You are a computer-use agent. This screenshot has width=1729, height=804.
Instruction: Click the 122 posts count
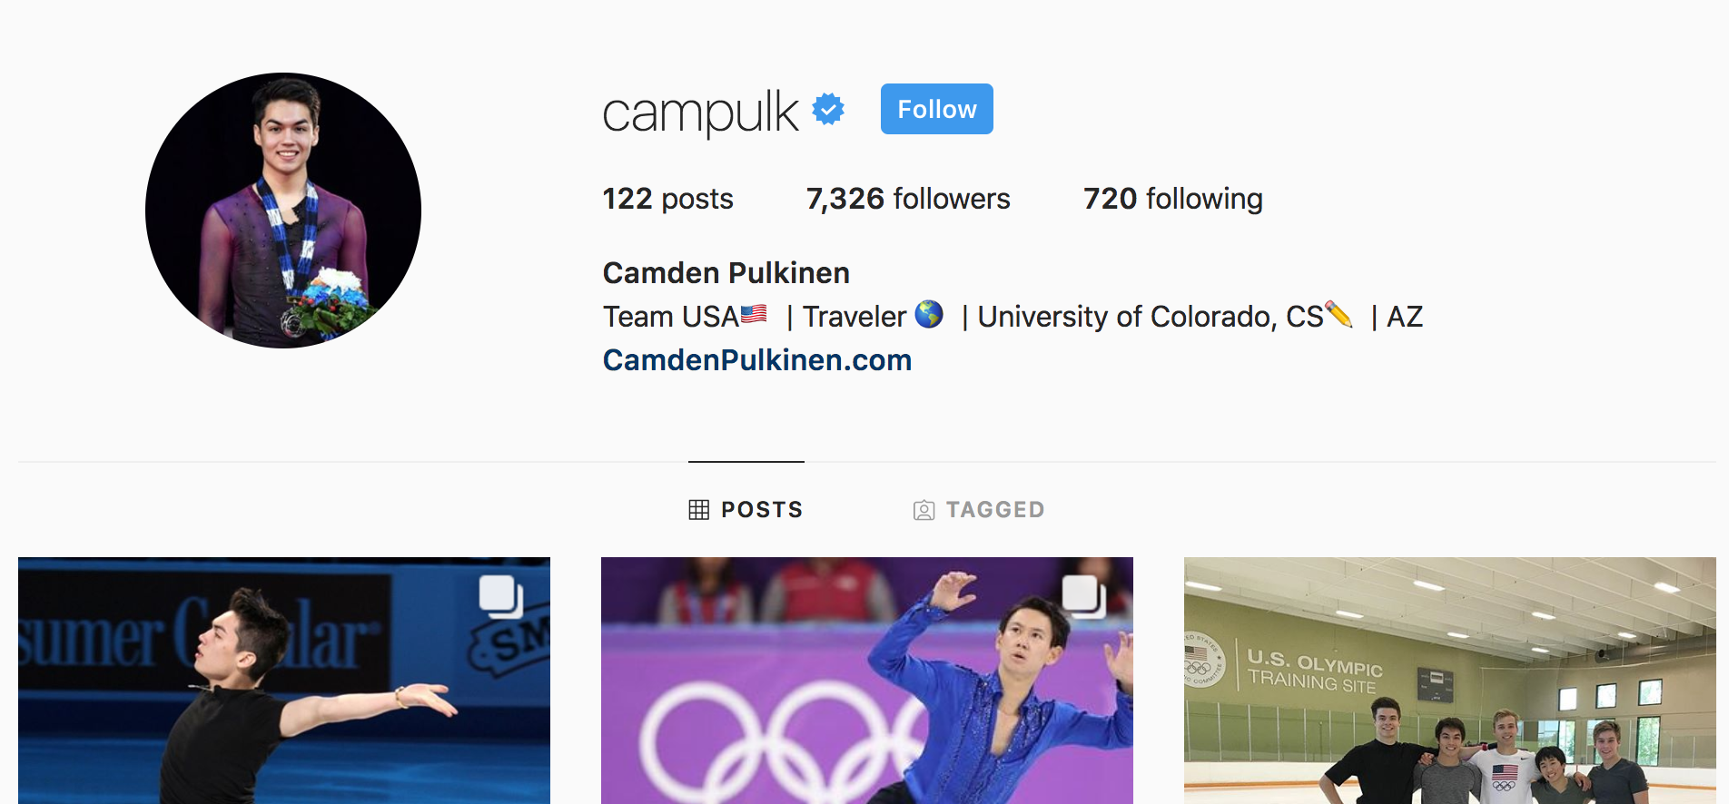(x=667, y=199)
